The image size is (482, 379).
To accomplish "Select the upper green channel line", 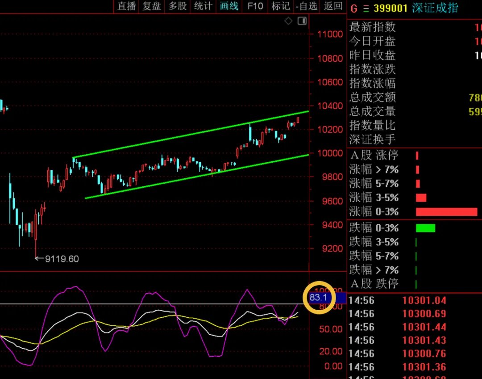I will pyautogui.click(x=191, y=135).
